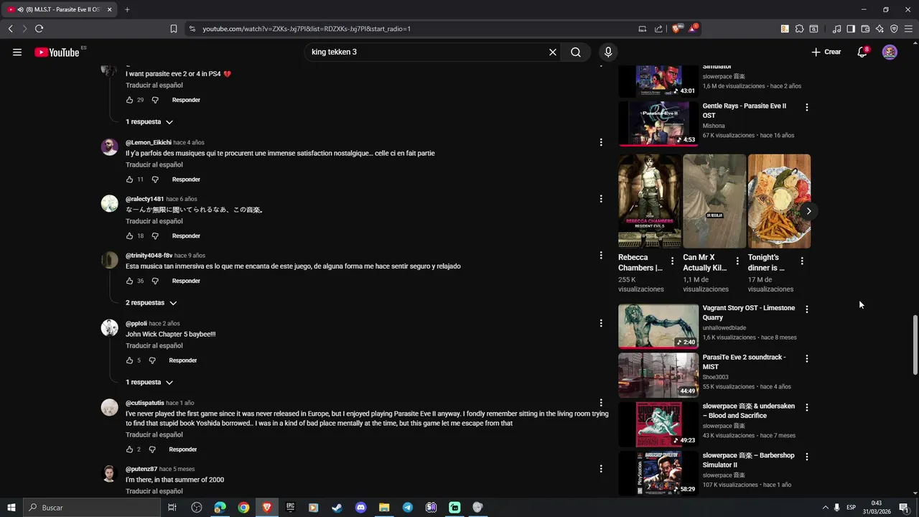Screen dimensions: 919x517
Task: Start voice search with microphone
Action: tap(608, 52)
